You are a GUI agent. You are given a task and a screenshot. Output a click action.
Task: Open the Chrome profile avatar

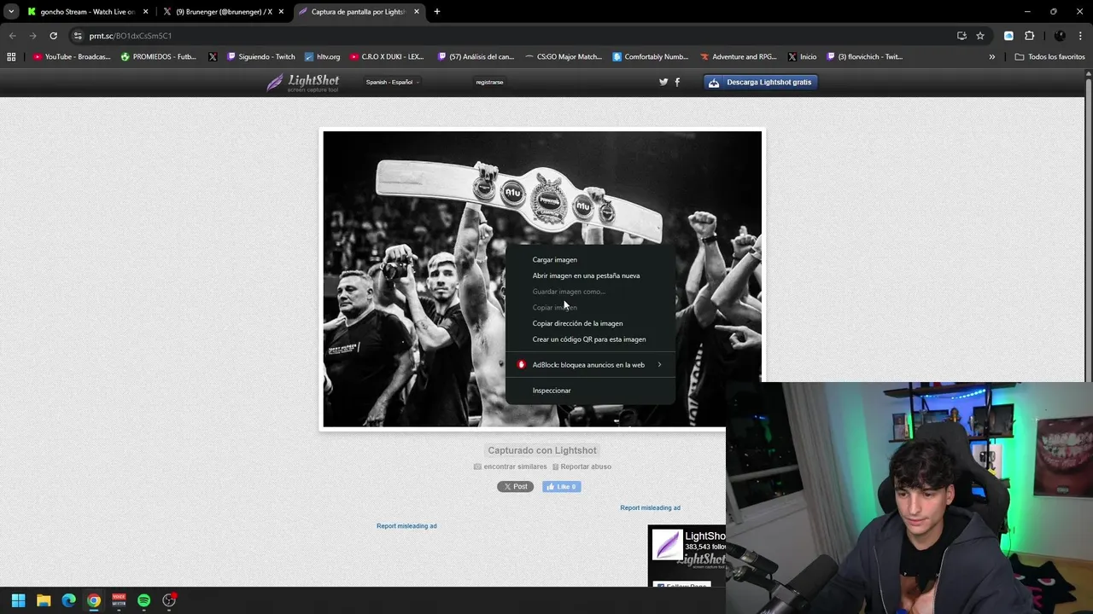[x=1060, y=36]
